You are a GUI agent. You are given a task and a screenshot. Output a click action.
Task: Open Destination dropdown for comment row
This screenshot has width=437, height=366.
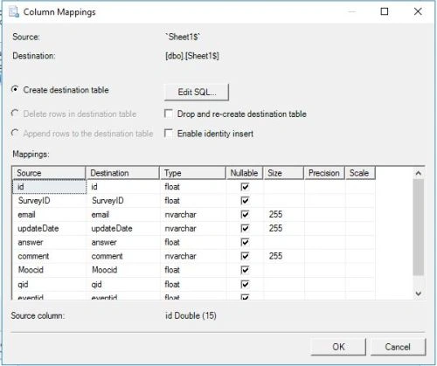coord(123,256)
